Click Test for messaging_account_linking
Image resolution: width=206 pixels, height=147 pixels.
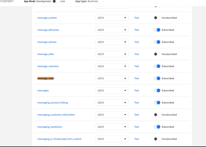(x=136, y=103)
